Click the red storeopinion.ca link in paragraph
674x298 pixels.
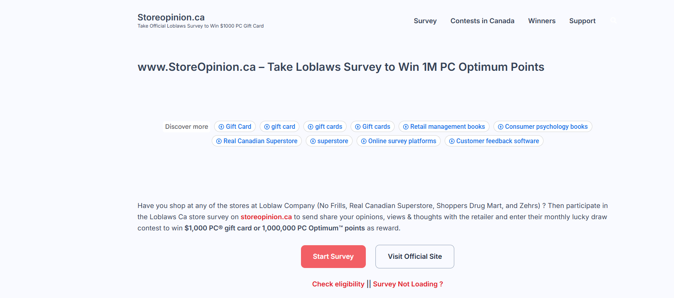pyautogui.click(x=266, y=217)
